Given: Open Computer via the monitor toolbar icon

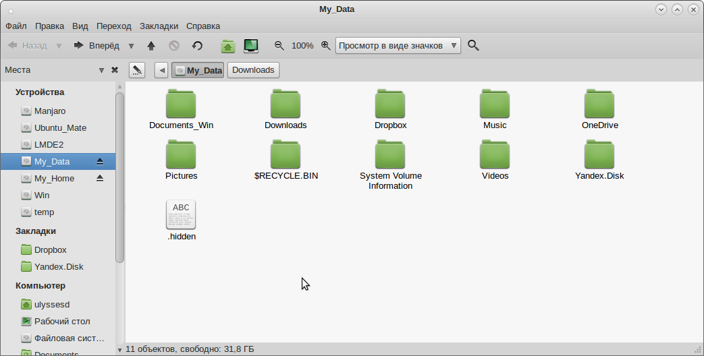Looking at the screenshot, I should pyautogui.click(x=251, y=46).
